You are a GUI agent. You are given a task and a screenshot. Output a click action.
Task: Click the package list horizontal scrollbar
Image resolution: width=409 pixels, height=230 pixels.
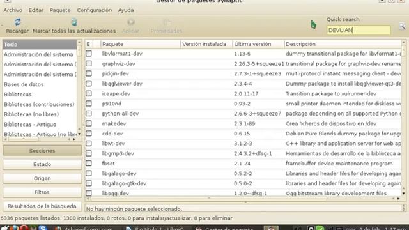[x=209, y=199]
